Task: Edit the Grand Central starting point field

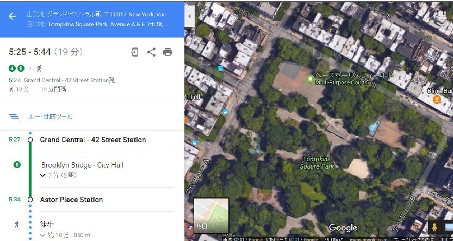Action: 99,14
